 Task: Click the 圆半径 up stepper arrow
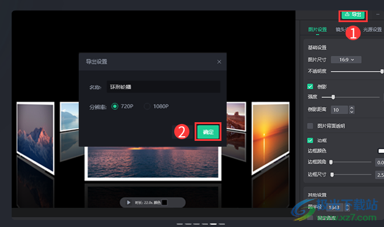coord(347,205)
